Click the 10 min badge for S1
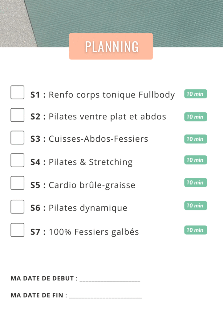 click(x=196, y=94)
